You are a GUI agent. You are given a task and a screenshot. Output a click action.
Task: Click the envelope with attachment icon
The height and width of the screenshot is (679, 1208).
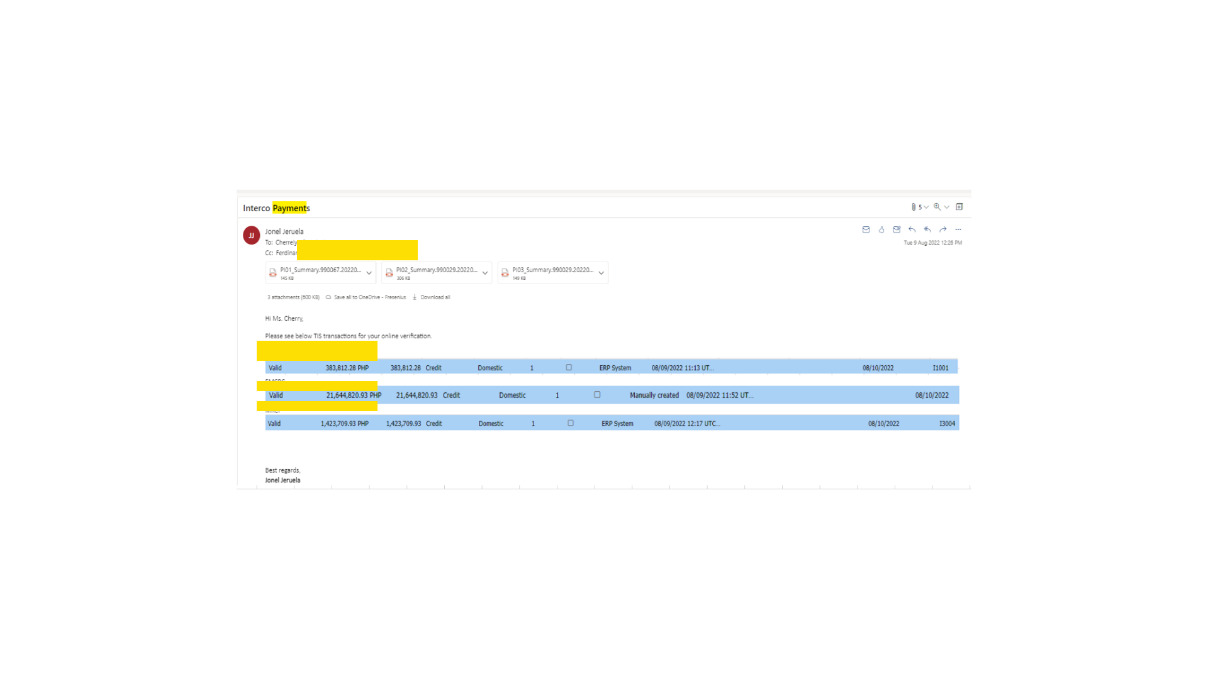[x=897, y=229]
